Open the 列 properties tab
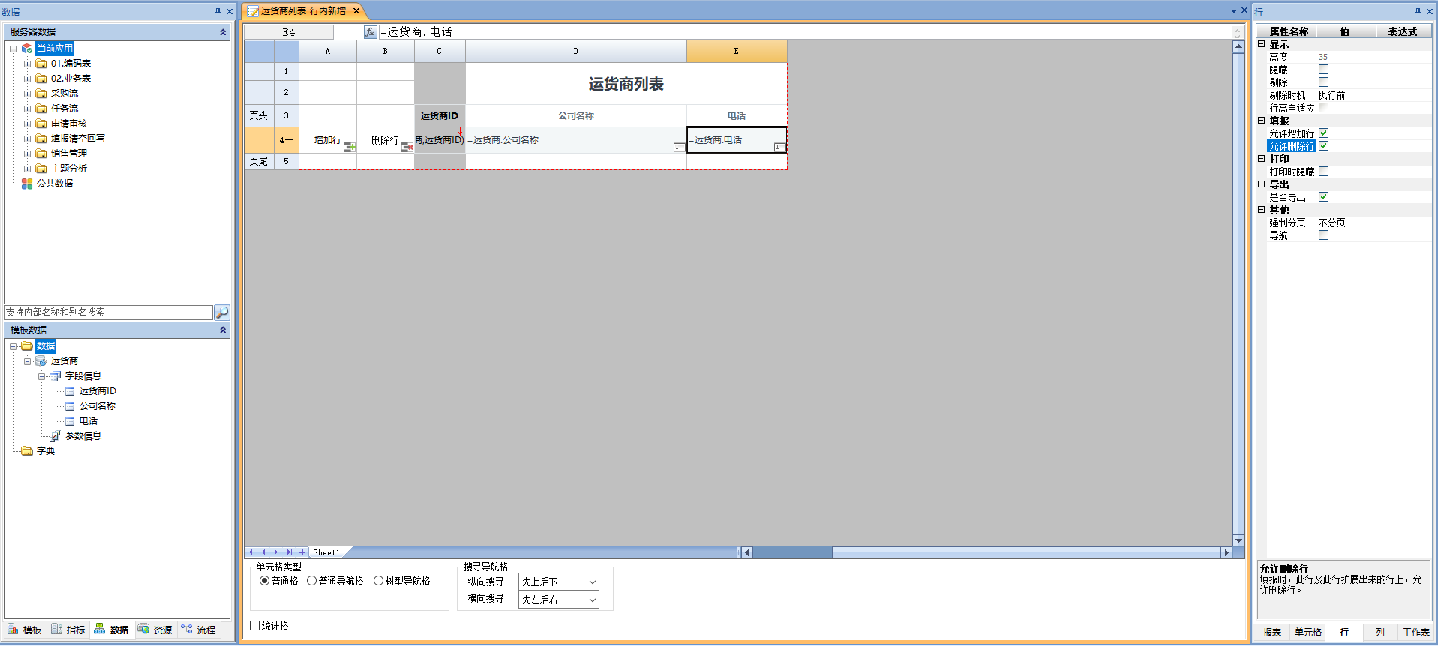The image size is (1438, 646). point(1379,632)
